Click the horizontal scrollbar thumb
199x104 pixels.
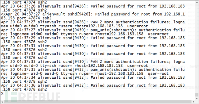[98, 102]
